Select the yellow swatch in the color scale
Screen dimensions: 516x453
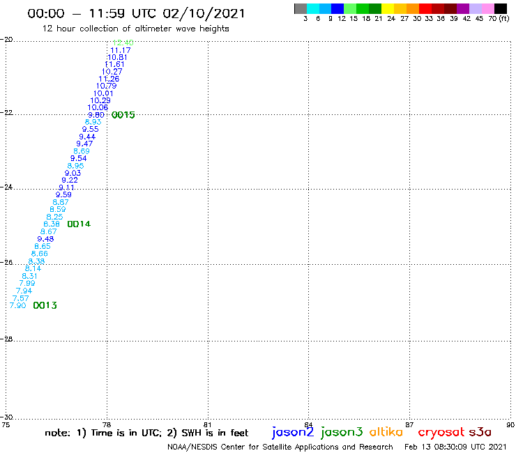(388, 8)
